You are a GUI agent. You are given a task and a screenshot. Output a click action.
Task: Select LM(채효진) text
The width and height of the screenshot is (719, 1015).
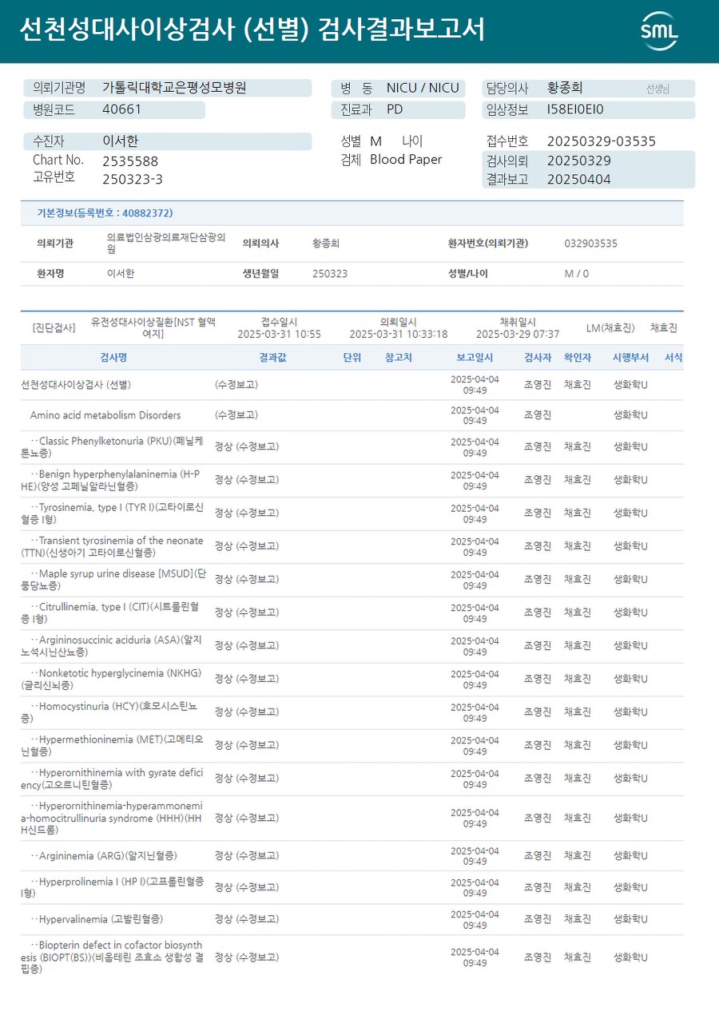pos(610,327)
